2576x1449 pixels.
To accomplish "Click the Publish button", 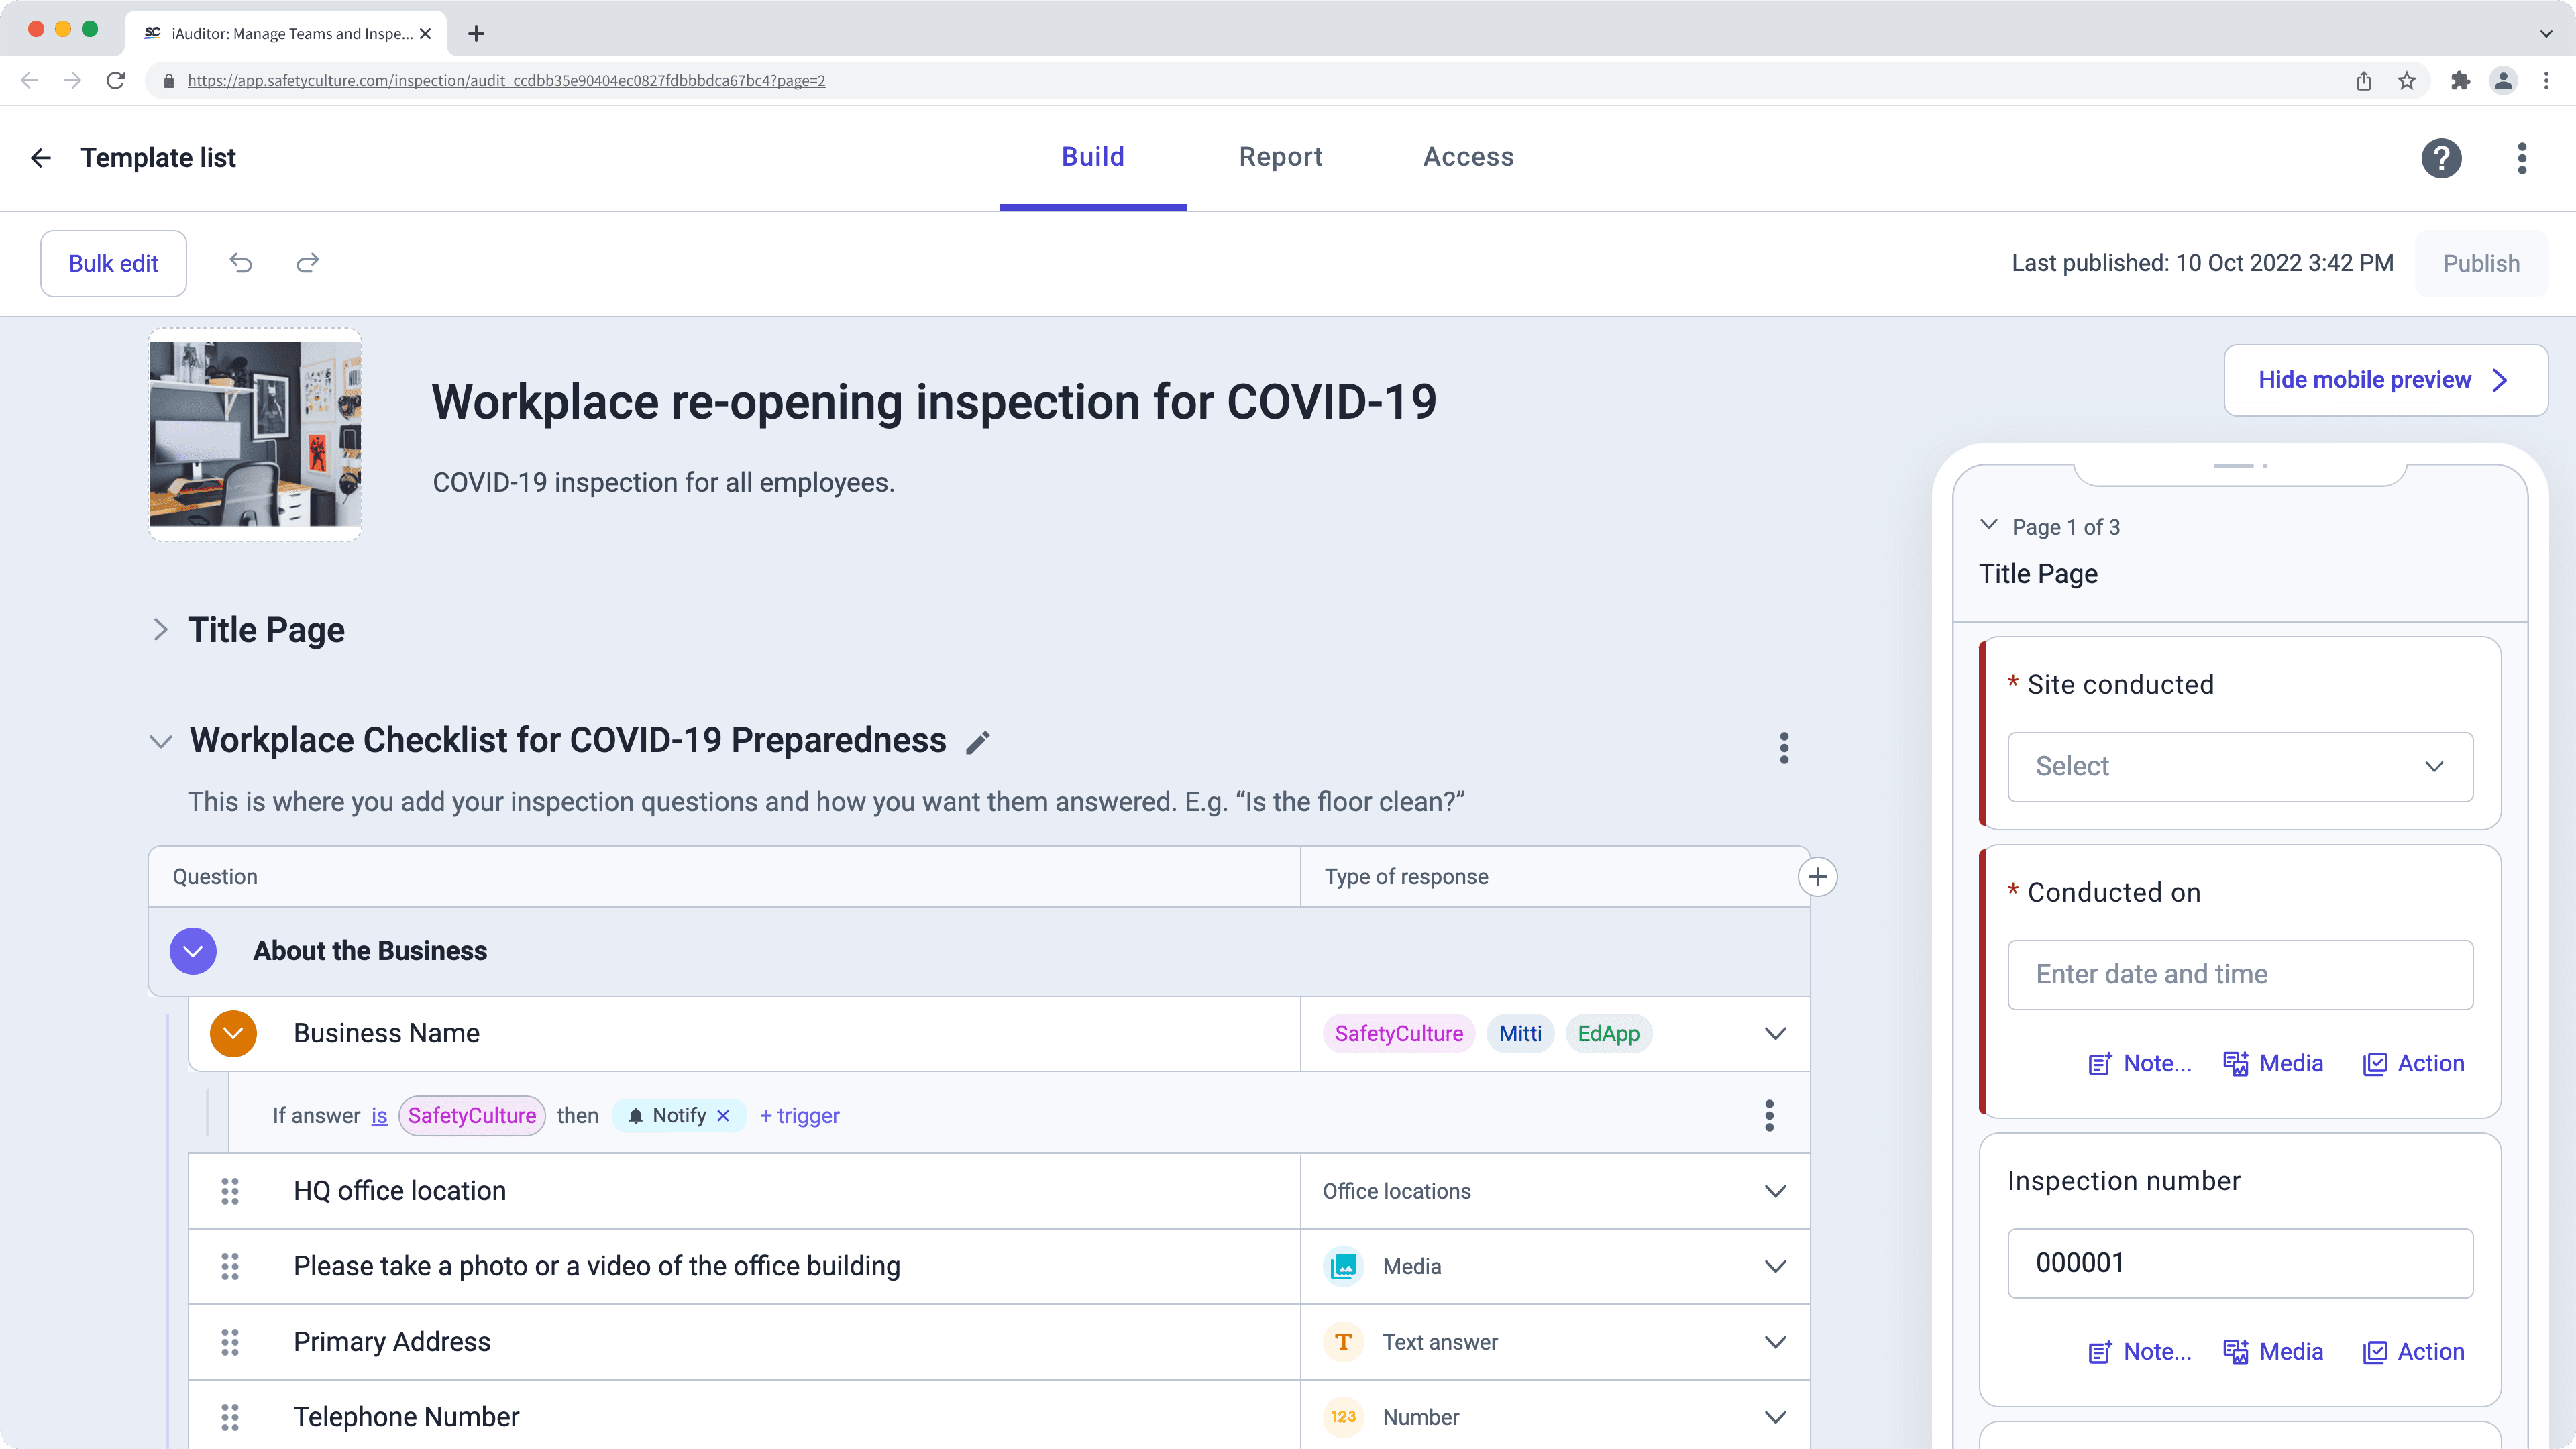I will coord(2481,263).
